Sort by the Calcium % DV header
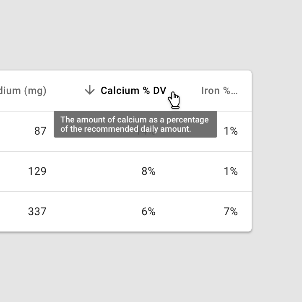 click(x=133, y=91)
